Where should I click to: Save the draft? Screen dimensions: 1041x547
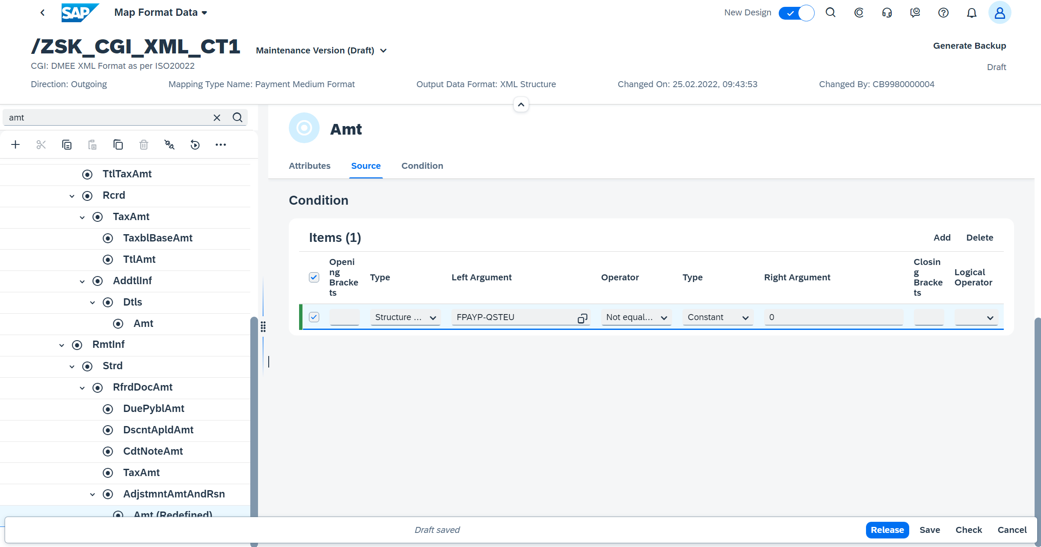coord(930,530)
